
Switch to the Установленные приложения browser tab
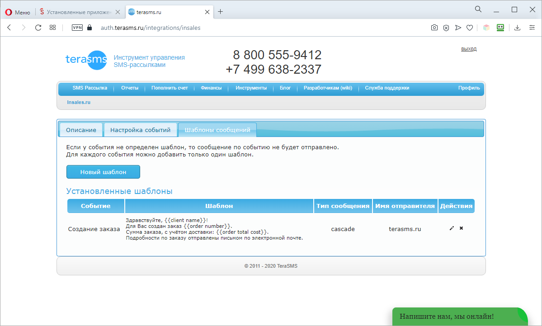pyautogui.click(x=79, y=12)
